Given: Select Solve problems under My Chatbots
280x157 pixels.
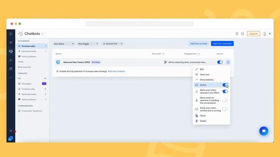Looking at the screenshot, I should click(x=32, y=56).
